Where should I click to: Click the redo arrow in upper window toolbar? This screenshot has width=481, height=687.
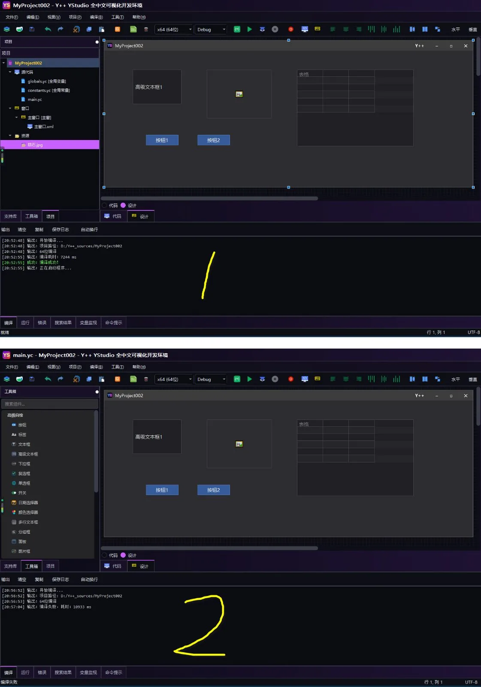point(61,29)
